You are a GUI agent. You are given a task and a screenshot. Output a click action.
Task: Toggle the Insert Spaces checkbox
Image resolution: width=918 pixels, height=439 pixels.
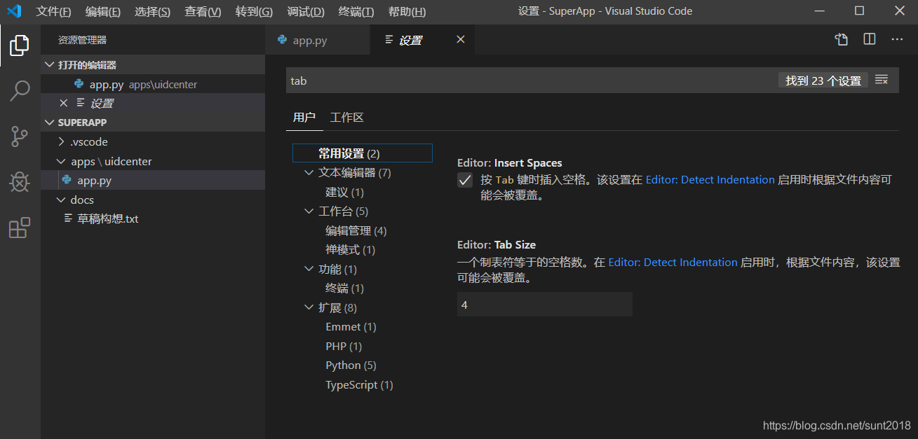[465, 180]
